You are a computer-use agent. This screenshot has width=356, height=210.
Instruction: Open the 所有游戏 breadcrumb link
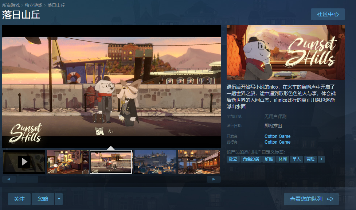point(11,5)
